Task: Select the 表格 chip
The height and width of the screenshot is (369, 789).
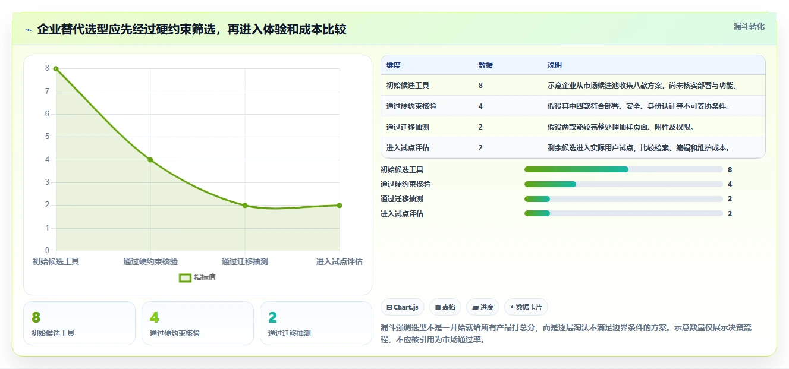Action: 445,307
